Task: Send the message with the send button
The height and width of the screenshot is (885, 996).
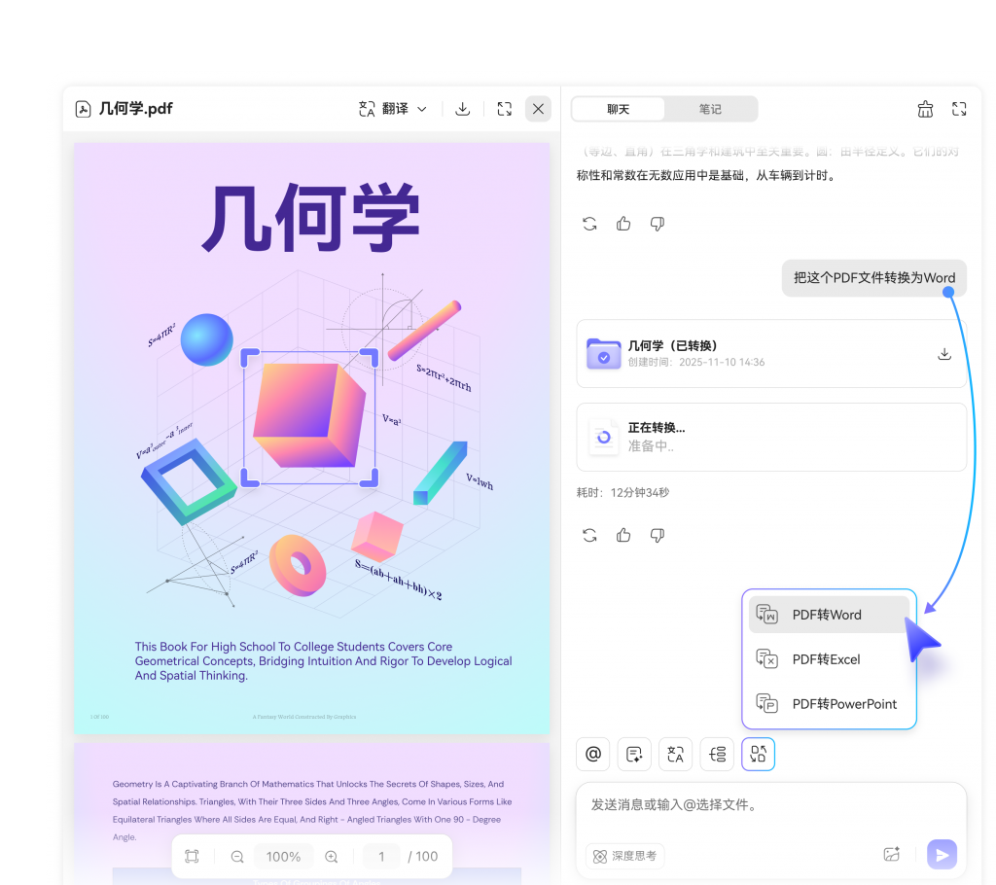Action: (x=942, y=854)
